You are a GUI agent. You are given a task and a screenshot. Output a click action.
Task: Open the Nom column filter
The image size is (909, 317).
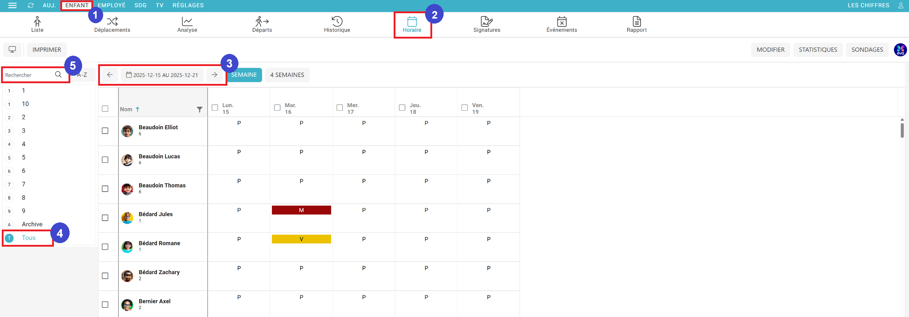pyautogui.click(x=200, y=109)
